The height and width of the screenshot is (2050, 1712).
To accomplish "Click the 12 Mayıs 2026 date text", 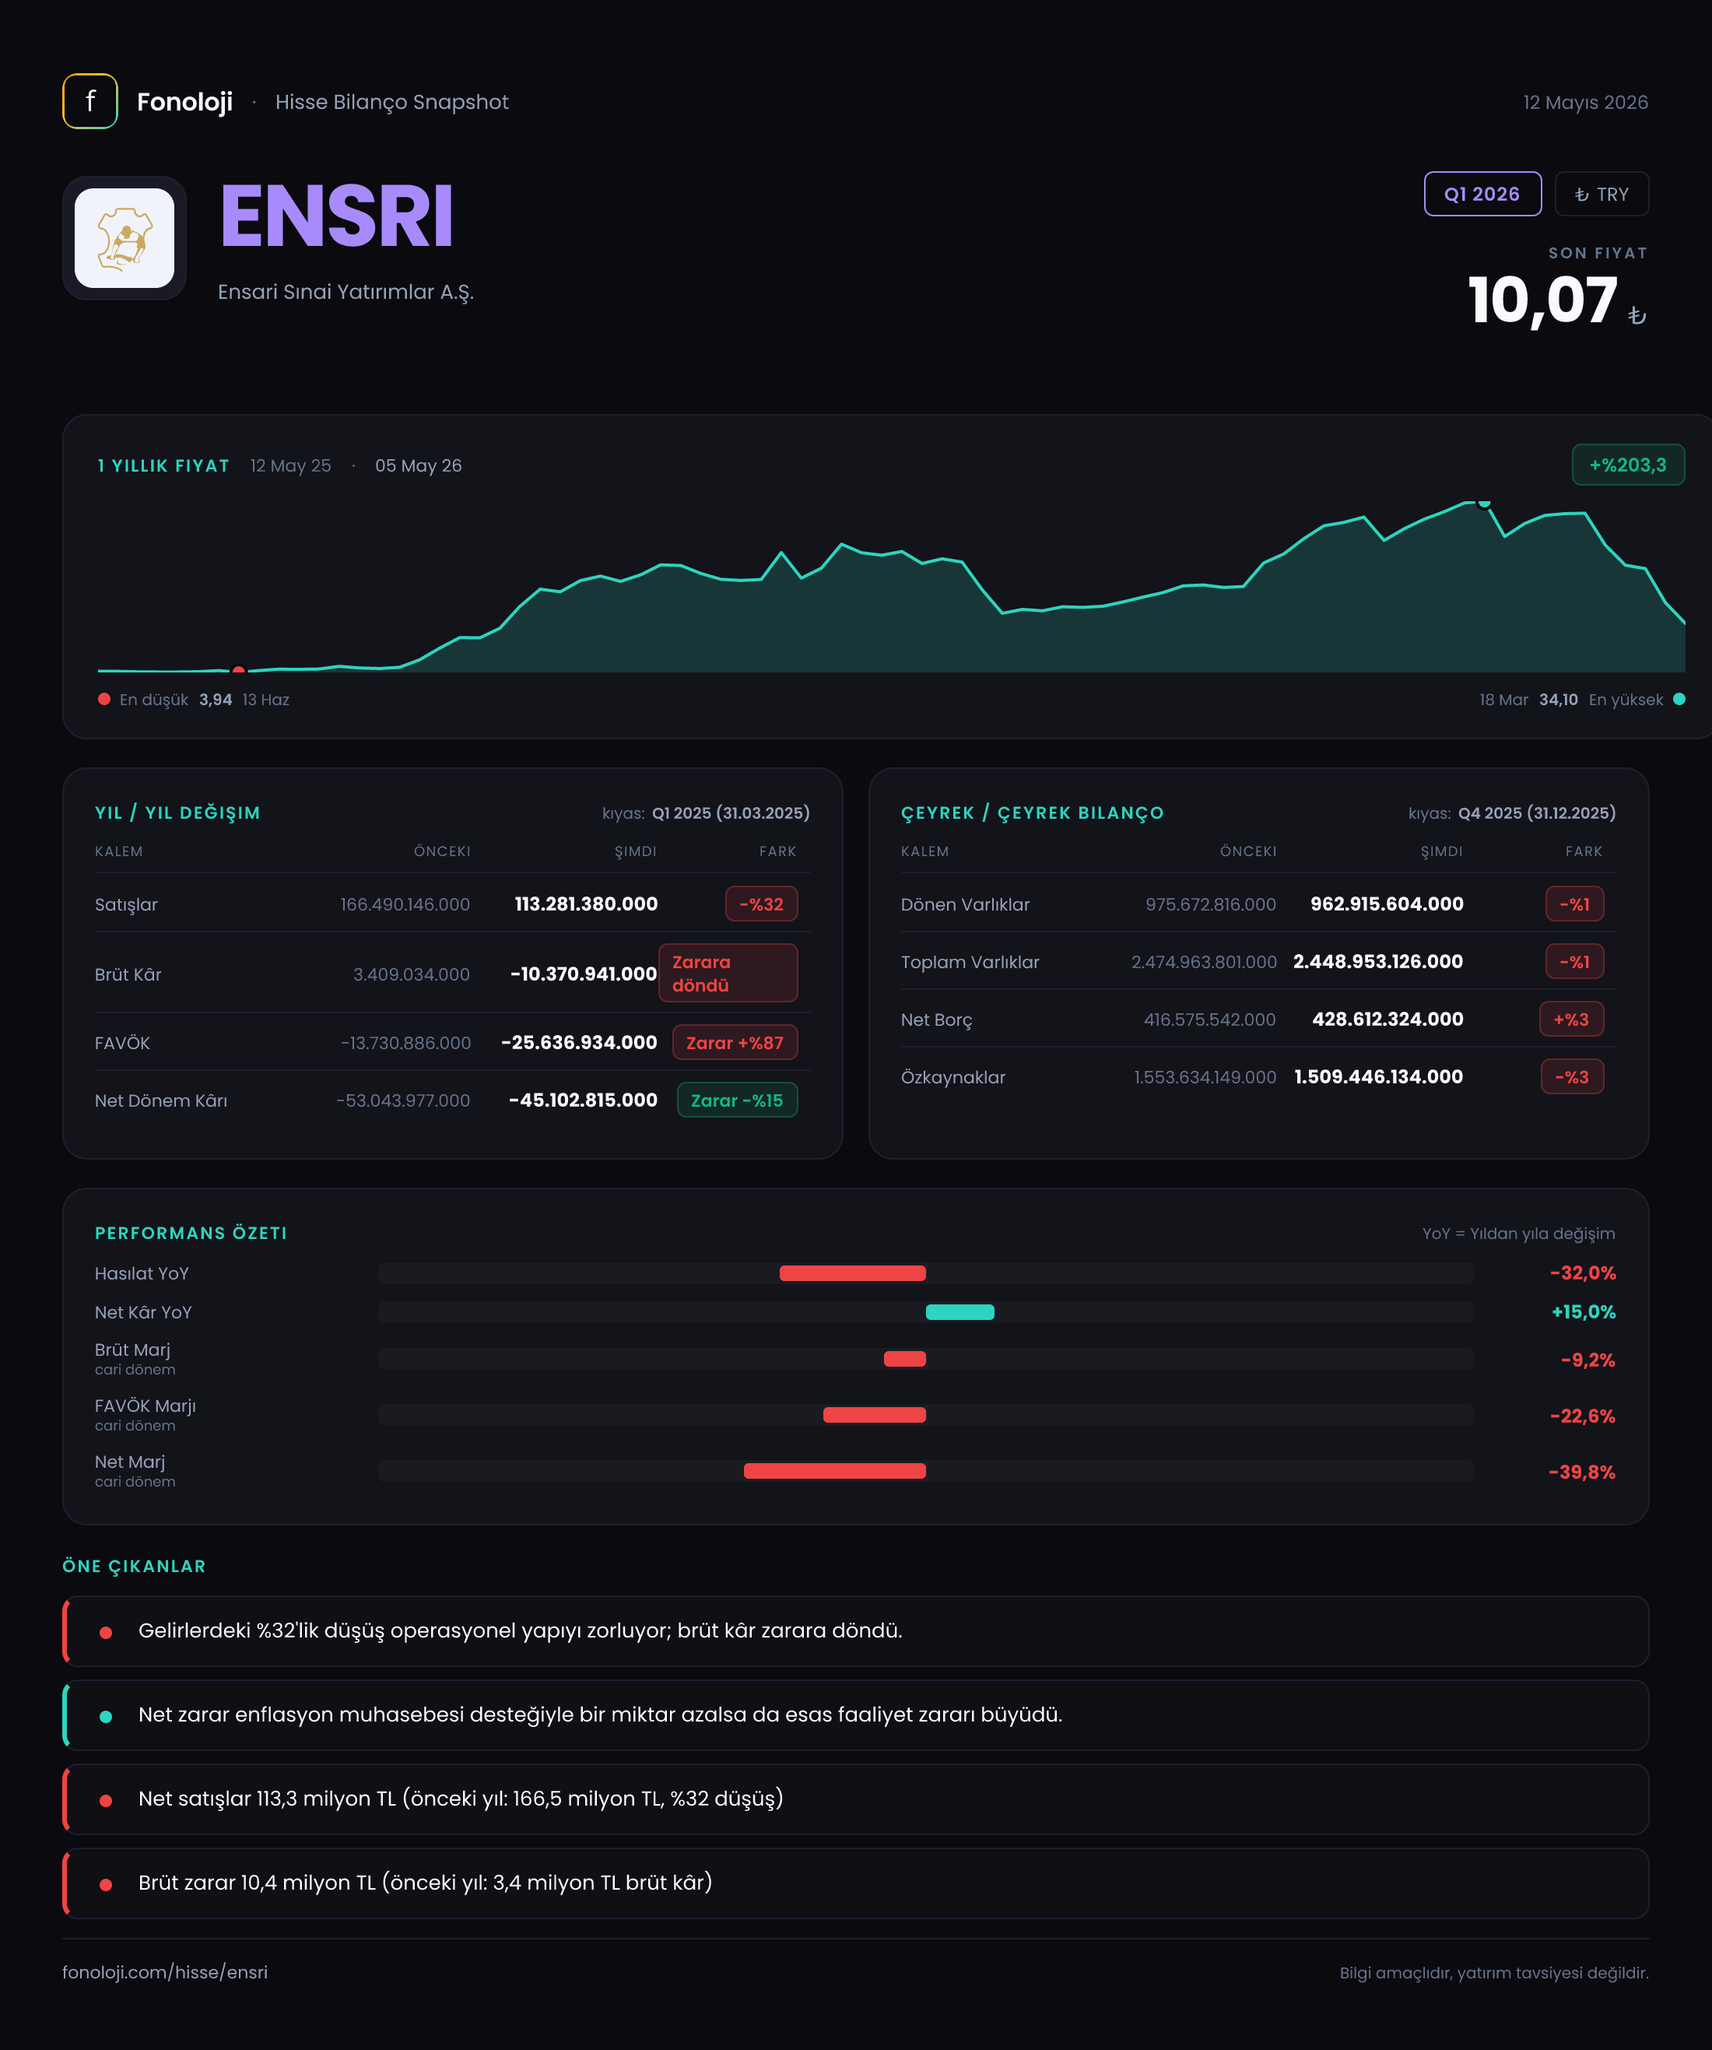I will point(1585,103).
